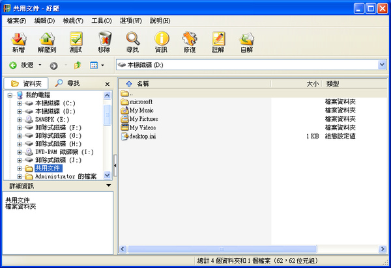Collapse the 我的電腦 tree node
Image resolution: width=391 pixels, height=268 pixels.
pyautogui.click(x=10, y=95)
